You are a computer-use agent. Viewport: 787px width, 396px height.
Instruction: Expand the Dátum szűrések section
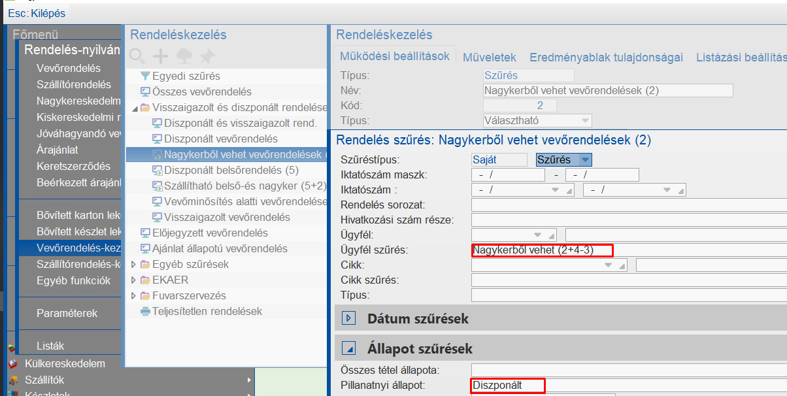[348, 318]
